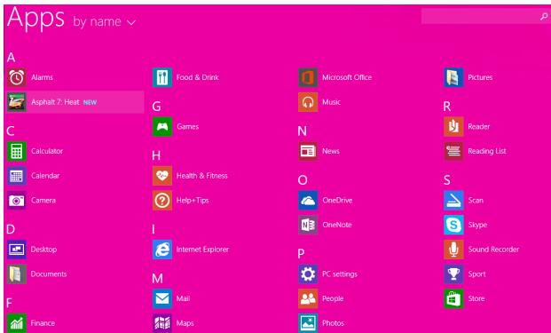Screen dimensions: 551x333
Task: Click the 'Apps' heading text
Action: (x=35, y=18)
